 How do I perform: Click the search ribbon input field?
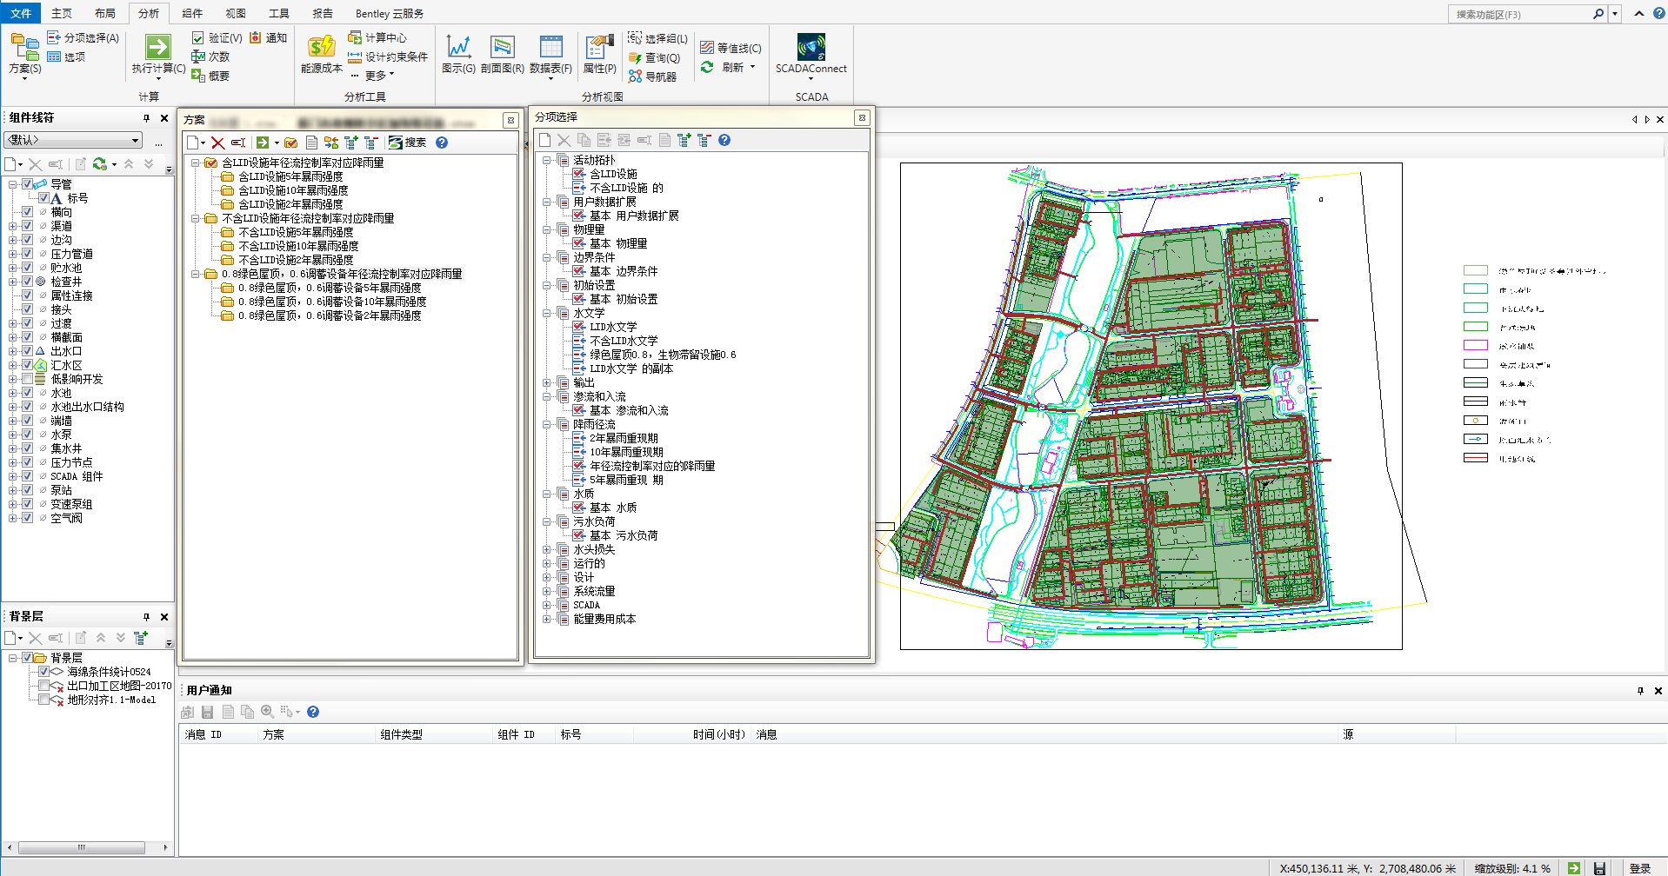pos(1521,14)
